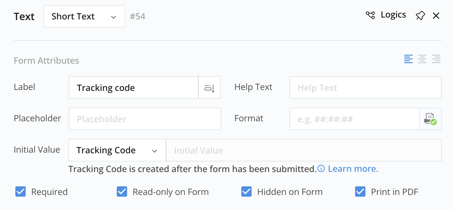Screen dimensions: 453x210
Task: Open the Learn more link
Action: tap(353, 169)
